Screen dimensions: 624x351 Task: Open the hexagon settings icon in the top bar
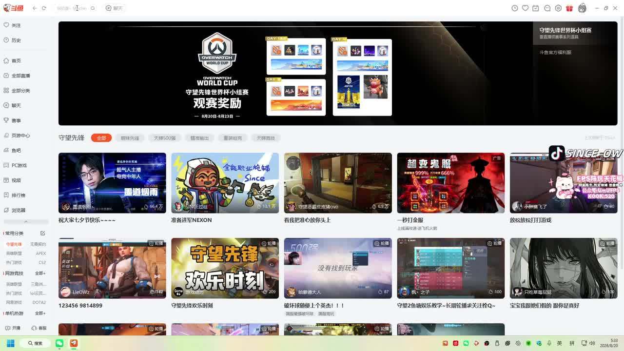558,8
